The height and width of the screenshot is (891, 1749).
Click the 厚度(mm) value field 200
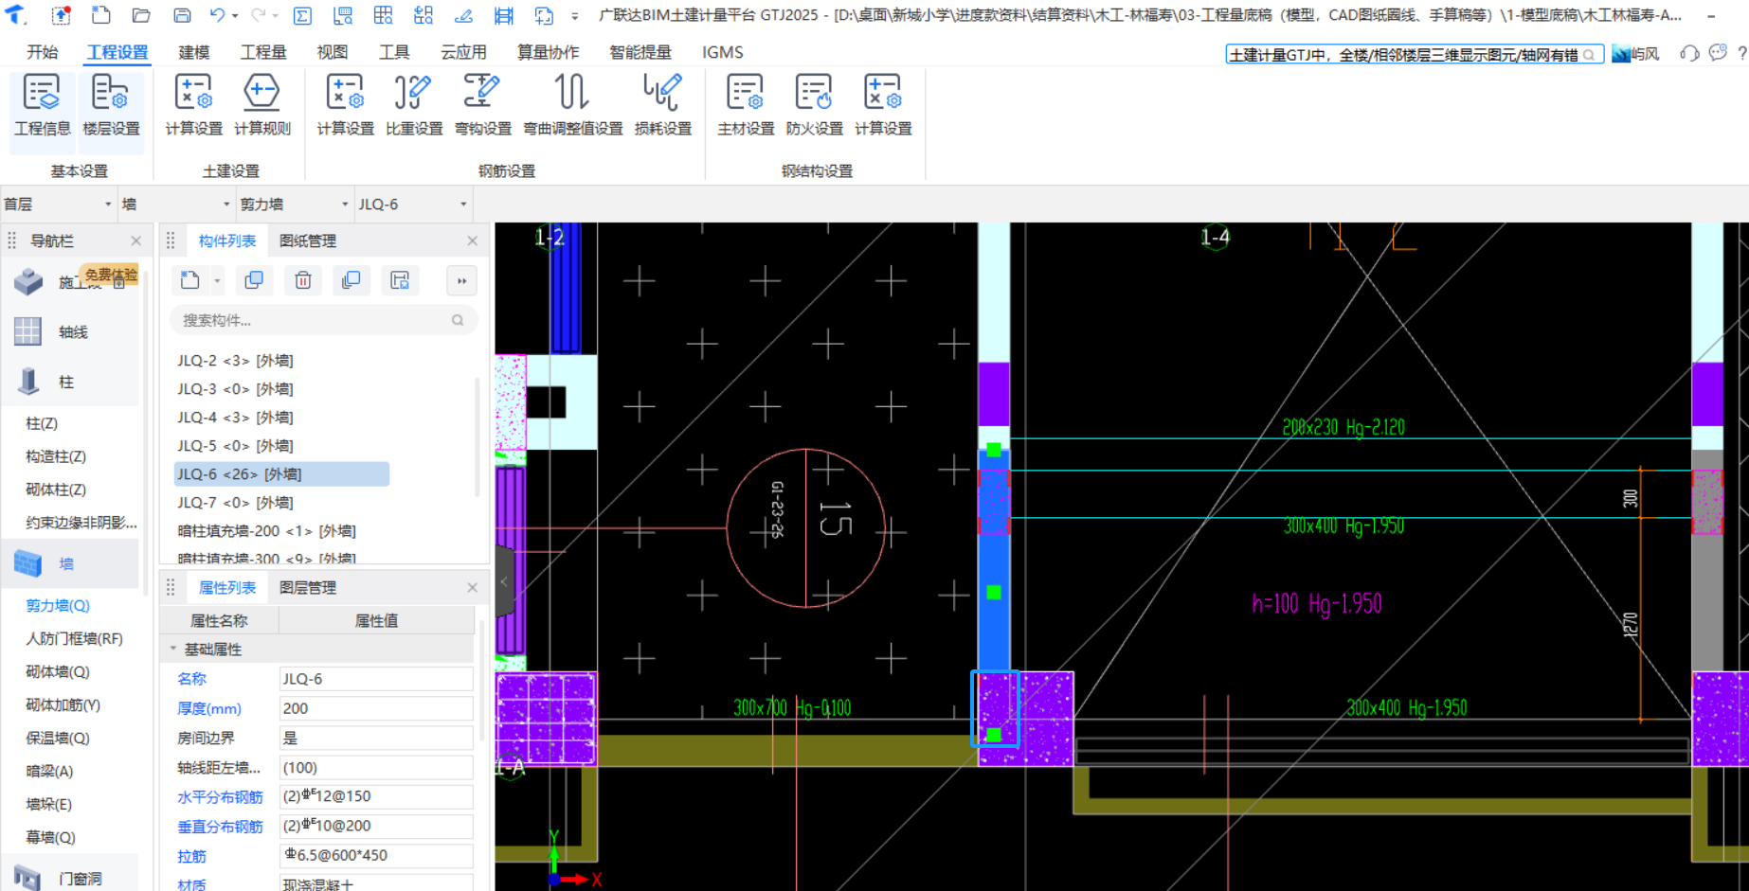point(376,708)
